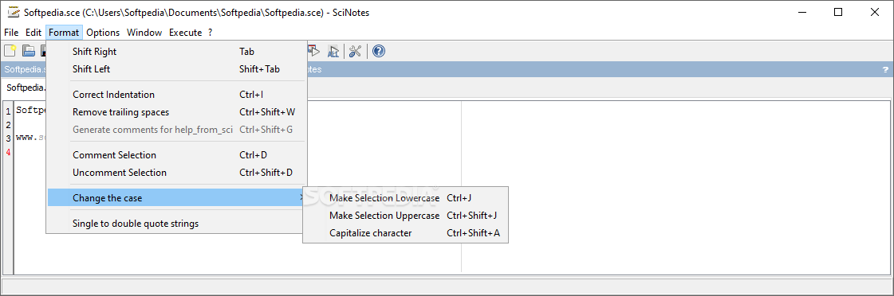Choose Shift Right from the Format menu
This screenshot has width=894, height=296.
[x=176, y=51]
